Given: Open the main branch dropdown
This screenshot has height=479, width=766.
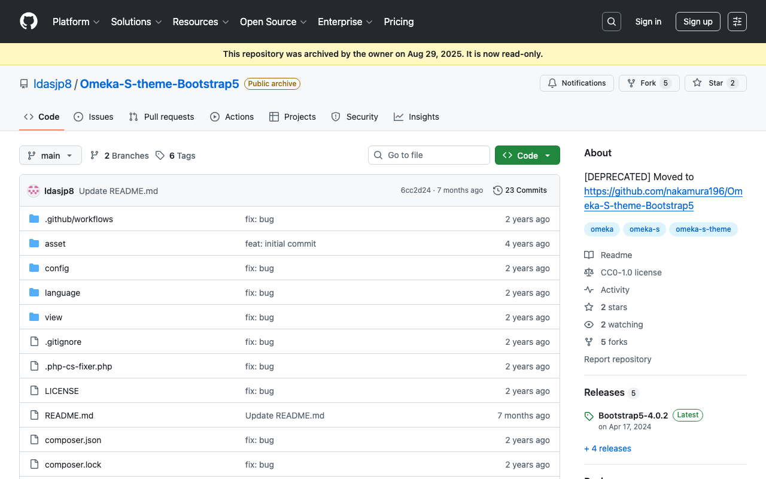Looking at the screenshot, I should [x=50, y=155].
